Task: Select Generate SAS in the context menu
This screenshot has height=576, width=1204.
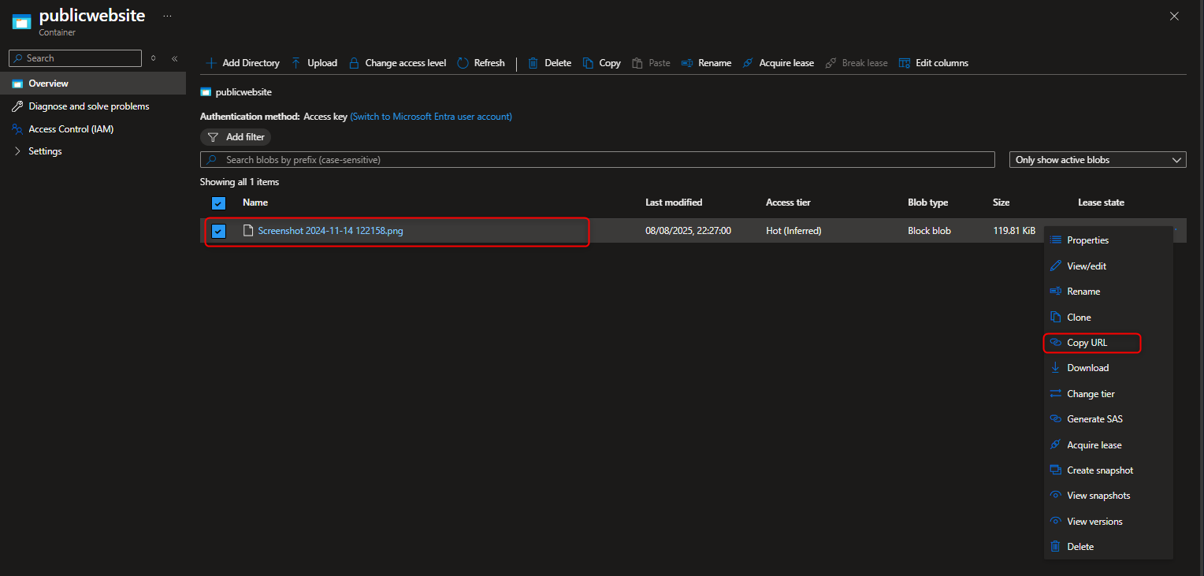Action: click(x=1094, y=418)
